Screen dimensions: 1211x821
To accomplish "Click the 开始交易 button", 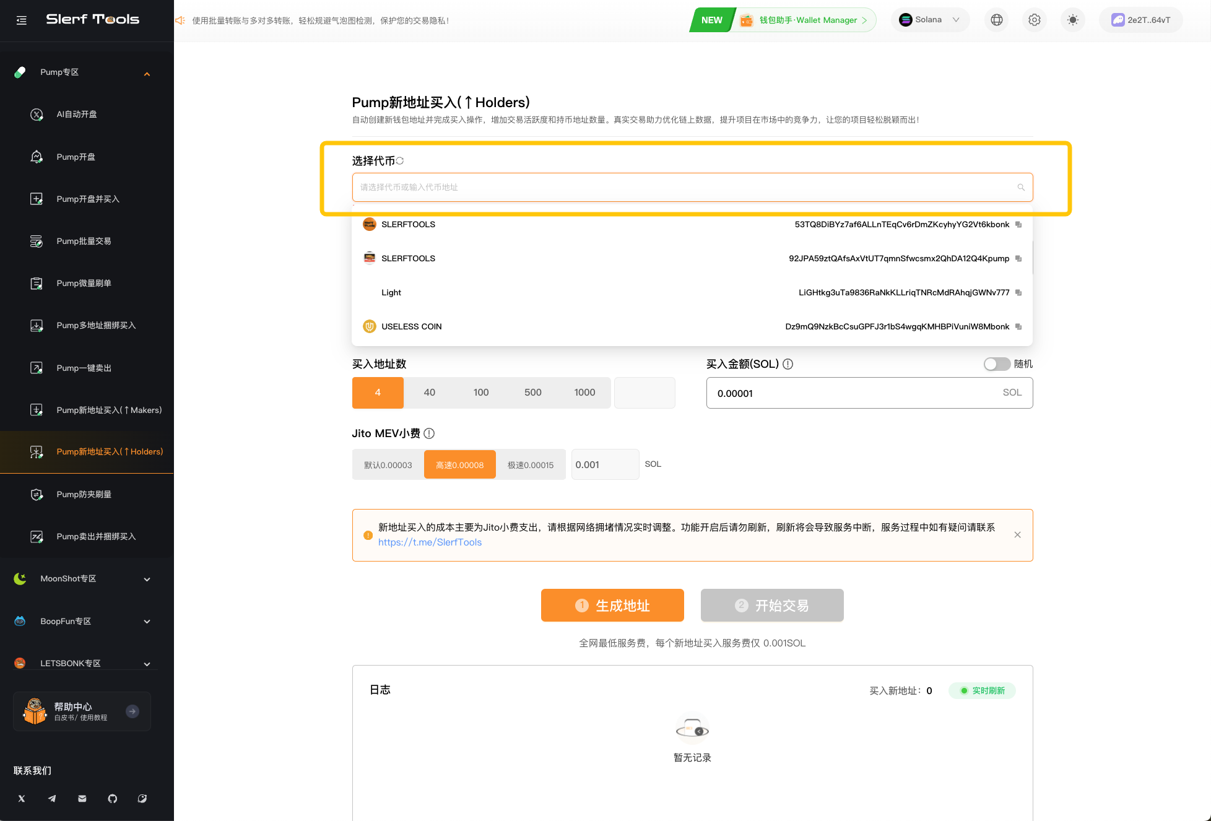I will tap(772, 605).
